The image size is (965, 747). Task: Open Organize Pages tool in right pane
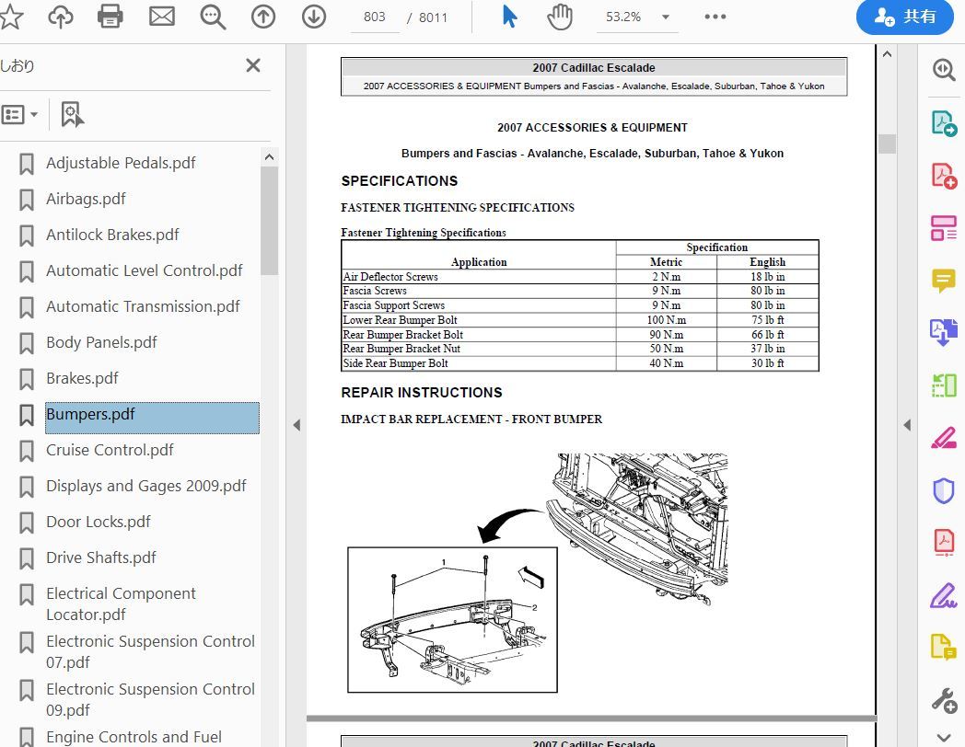point(944,228)
